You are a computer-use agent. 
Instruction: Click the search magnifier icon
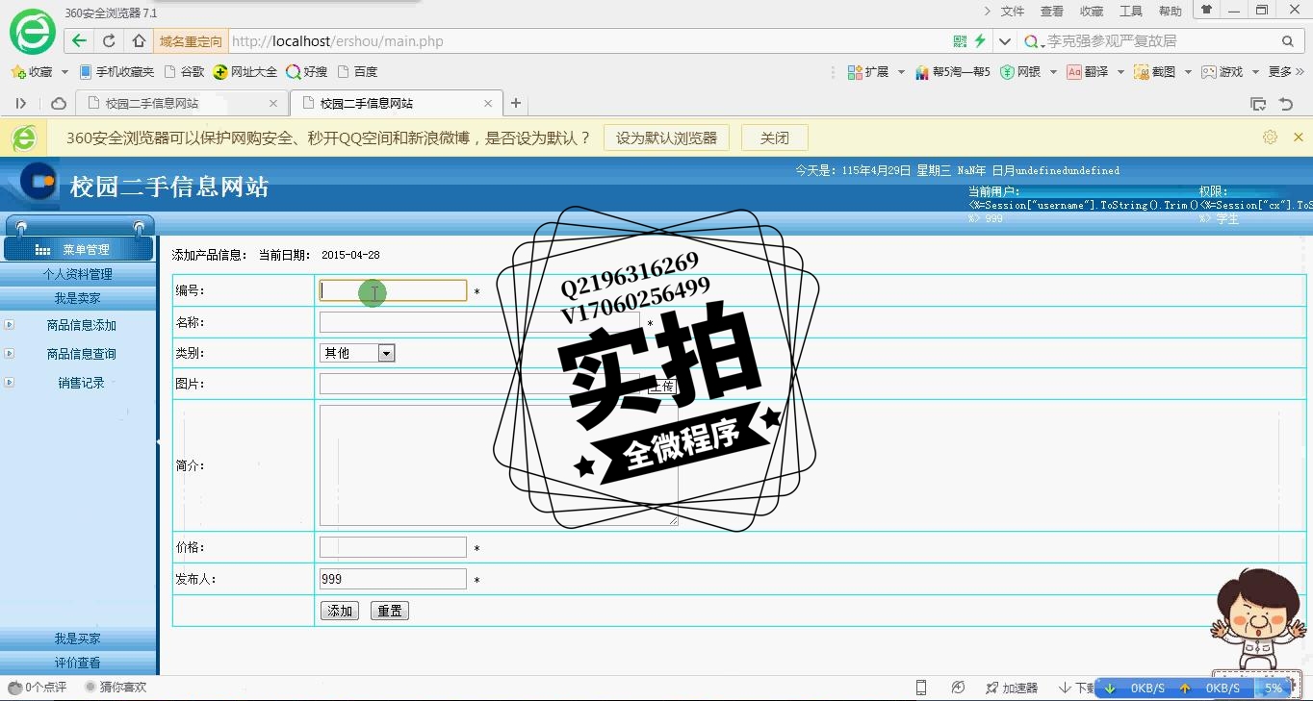coord(1288,41)
